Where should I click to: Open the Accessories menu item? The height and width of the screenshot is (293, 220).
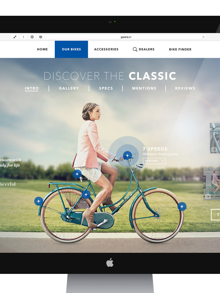tap(106, 49)
